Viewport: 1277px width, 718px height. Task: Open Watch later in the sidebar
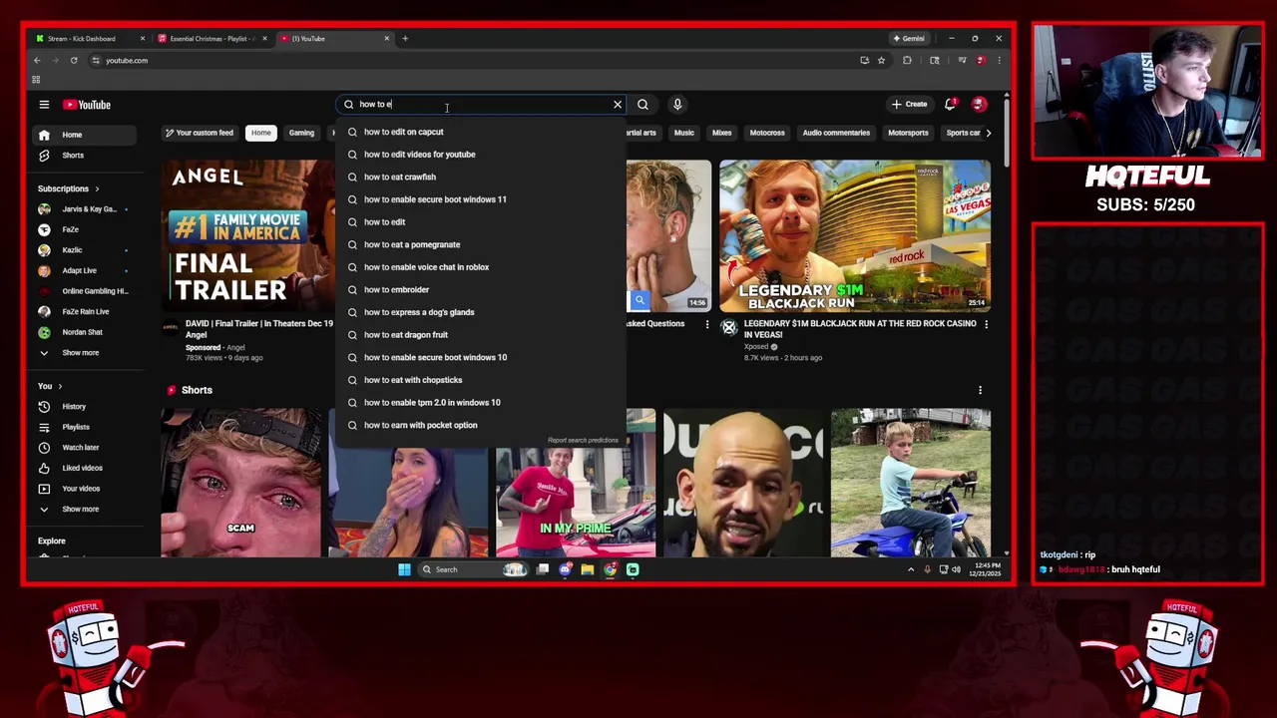click(85, 448)
